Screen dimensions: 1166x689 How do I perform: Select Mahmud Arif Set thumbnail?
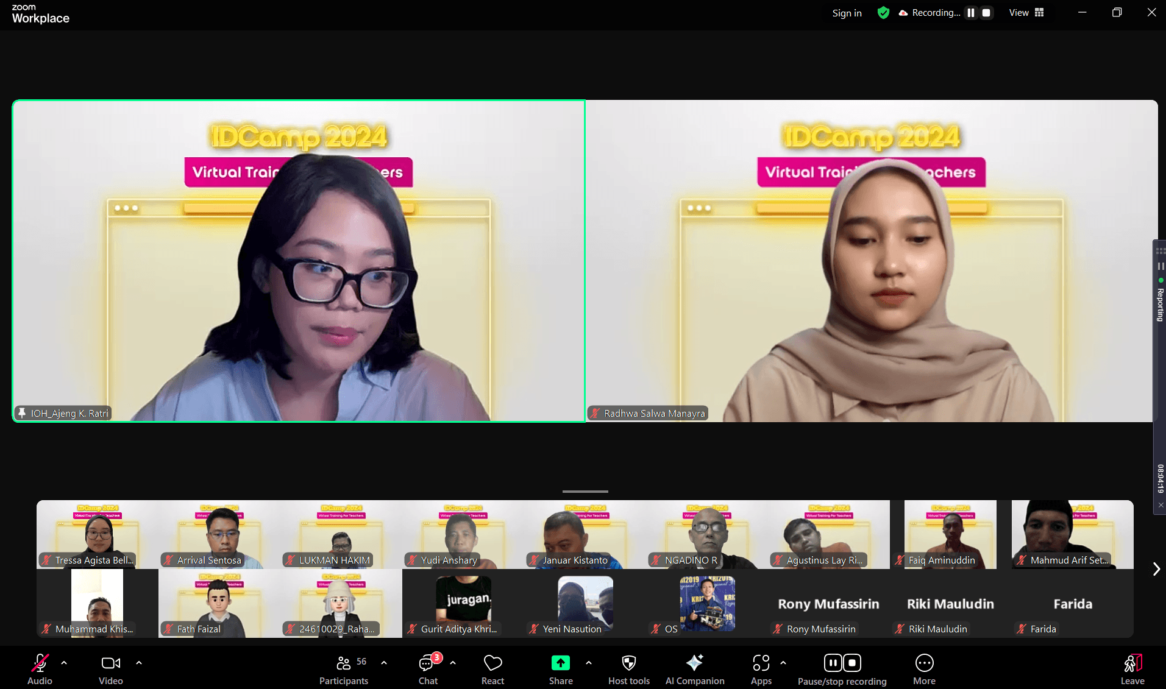[1073, 534]
